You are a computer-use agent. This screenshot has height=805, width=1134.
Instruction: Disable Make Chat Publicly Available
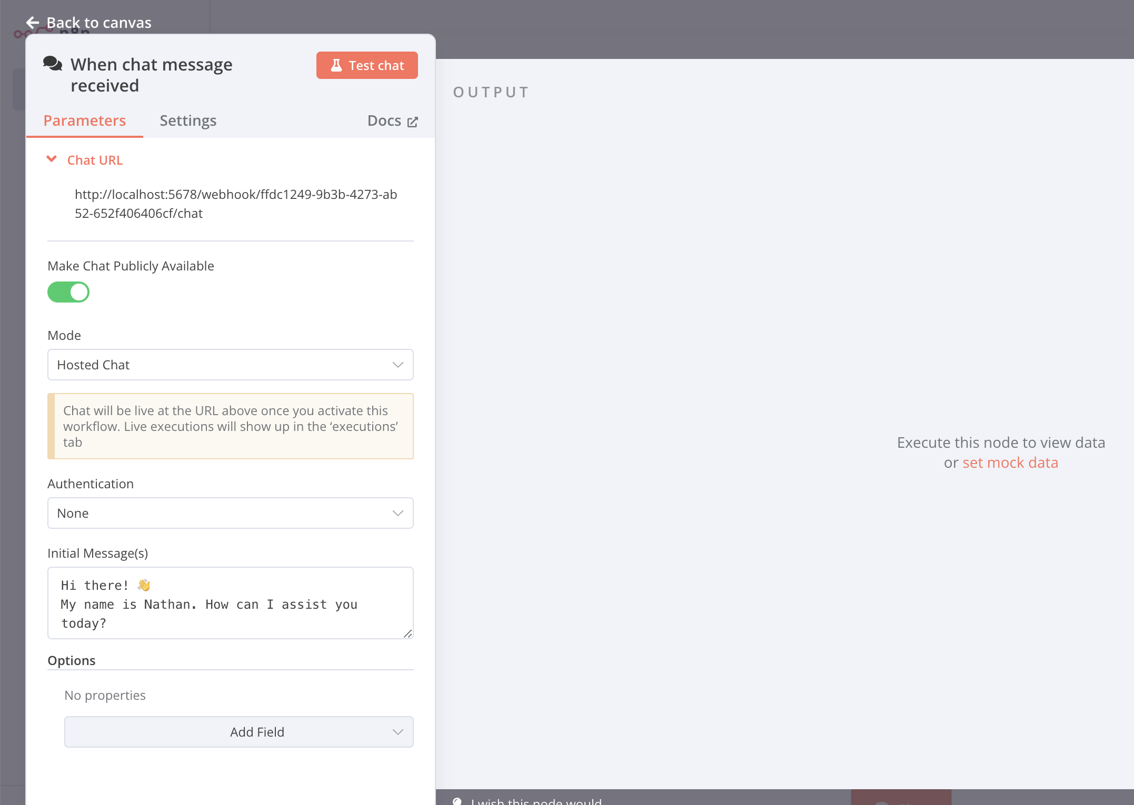click(x=68, y=292)
